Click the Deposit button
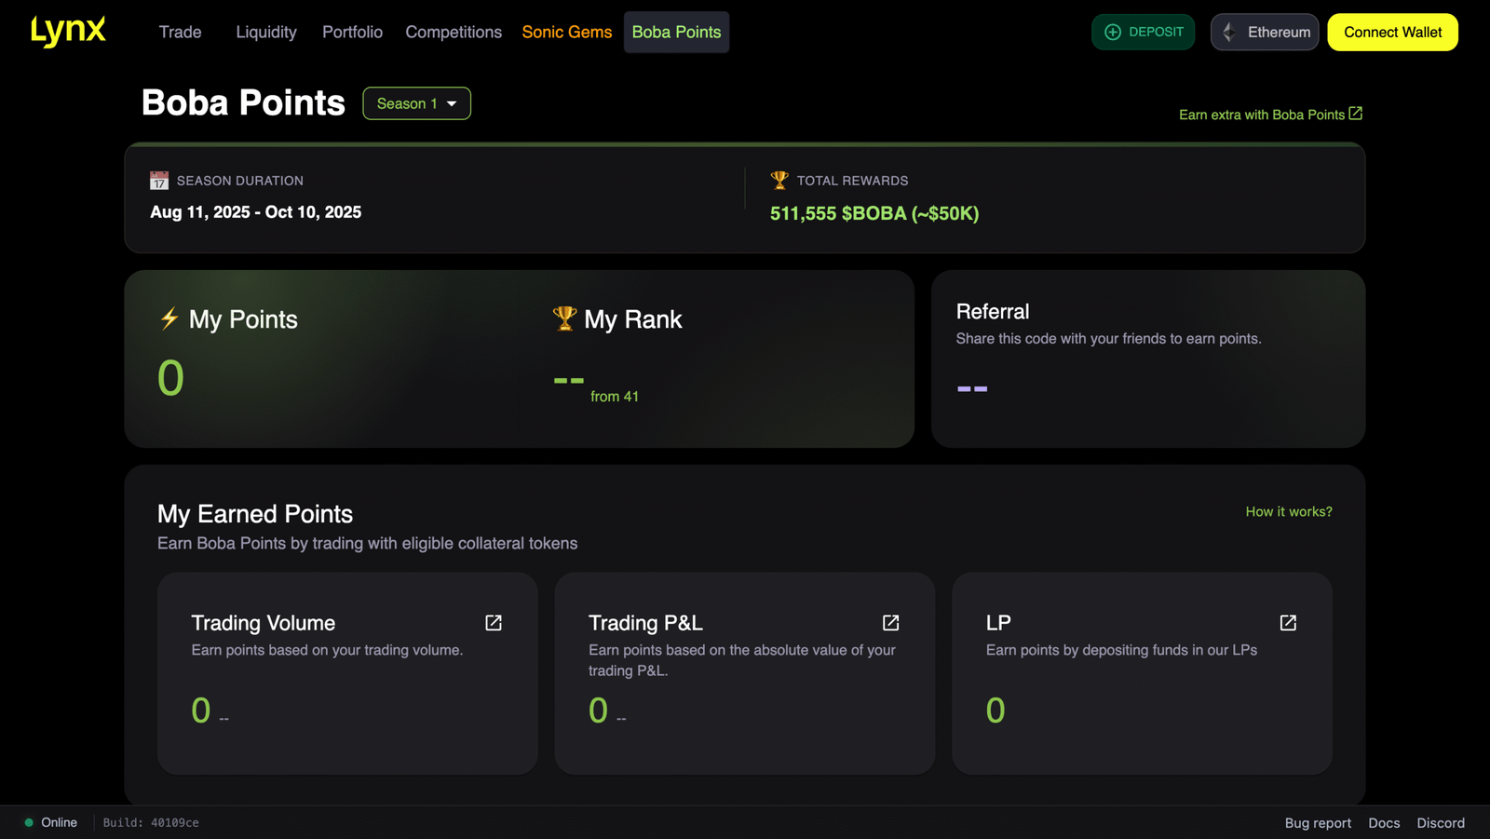The height and width of the screenshot is (839, 1490). (x=1143, y=32)
